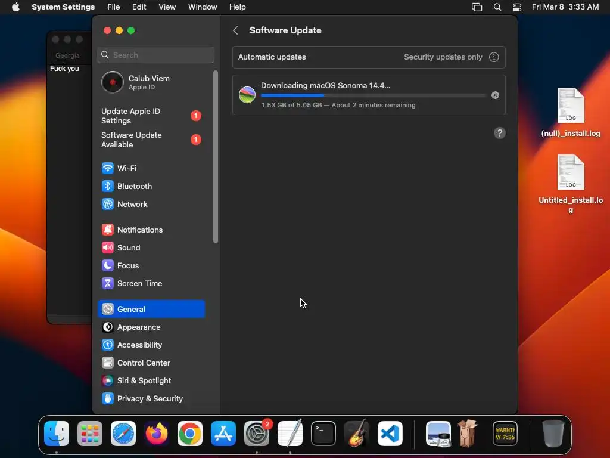The height and width of the screenshot is (458, 610).
Task: Select Control Center in sidebar
Action: [x=151, y=363]
